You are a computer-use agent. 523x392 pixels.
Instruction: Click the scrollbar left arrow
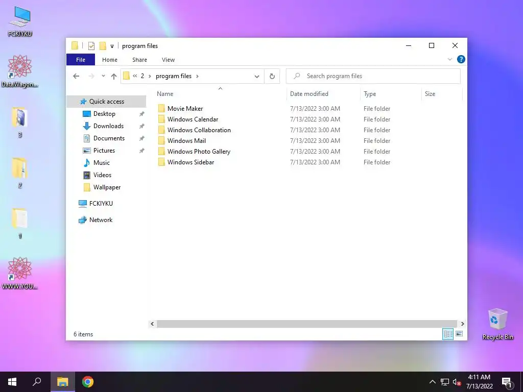pos(152,324)
